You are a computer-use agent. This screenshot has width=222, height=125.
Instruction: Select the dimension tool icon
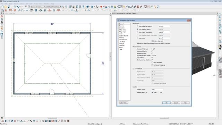pos(27,10)
